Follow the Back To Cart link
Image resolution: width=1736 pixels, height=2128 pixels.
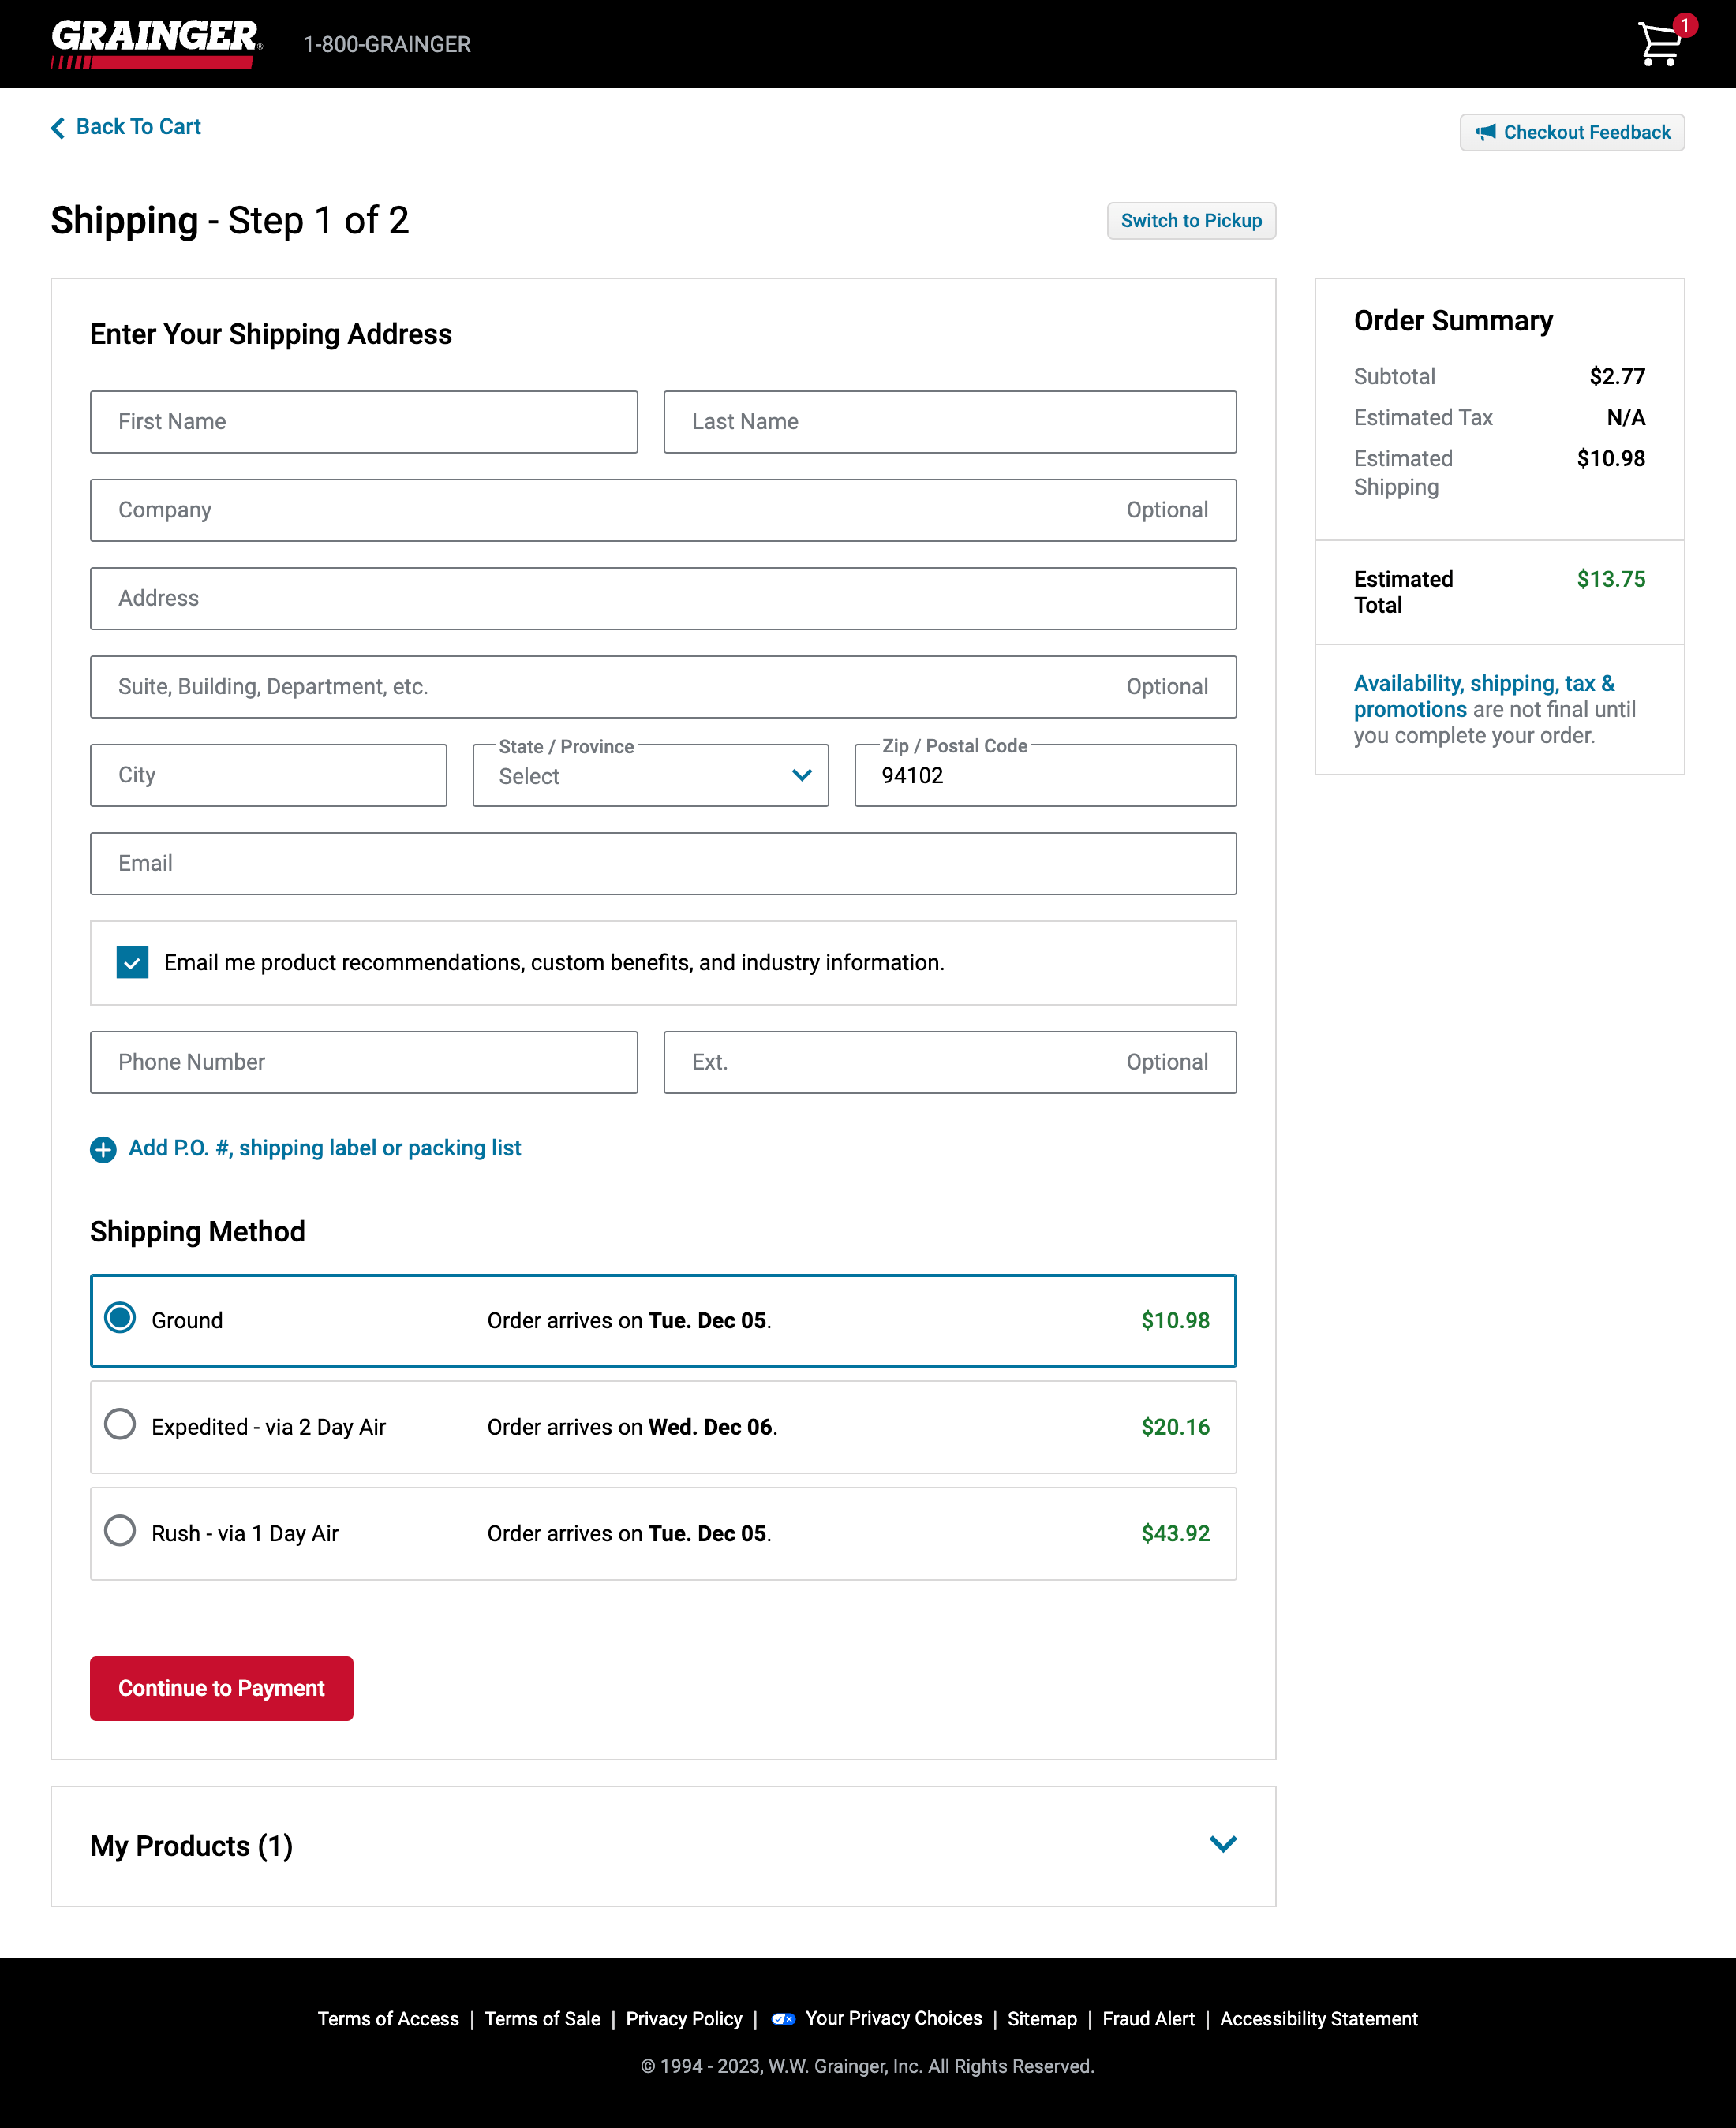[138, 126]
